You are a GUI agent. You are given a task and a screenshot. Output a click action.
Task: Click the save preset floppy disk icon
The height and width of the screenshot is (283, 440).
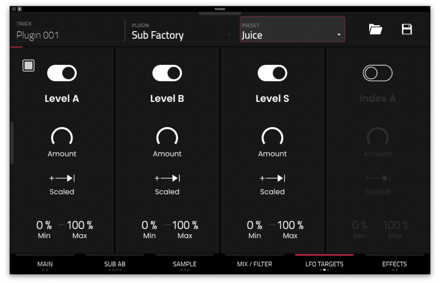point(407,29)
